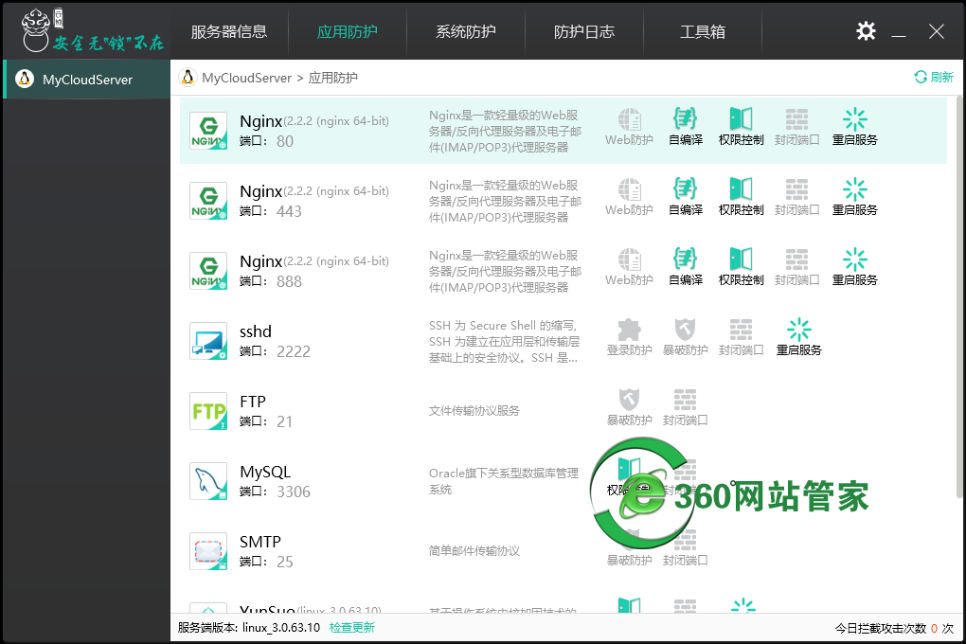Open Web防护 for Nginx port 443
This screenshot has height=644, width=966.
click(x=629, y=197)
